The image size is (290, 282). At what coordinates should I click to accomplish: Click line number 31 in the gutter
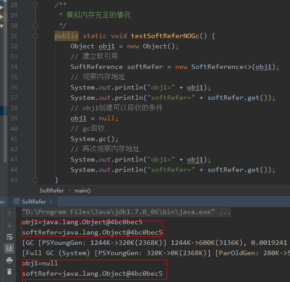[14, 36]
